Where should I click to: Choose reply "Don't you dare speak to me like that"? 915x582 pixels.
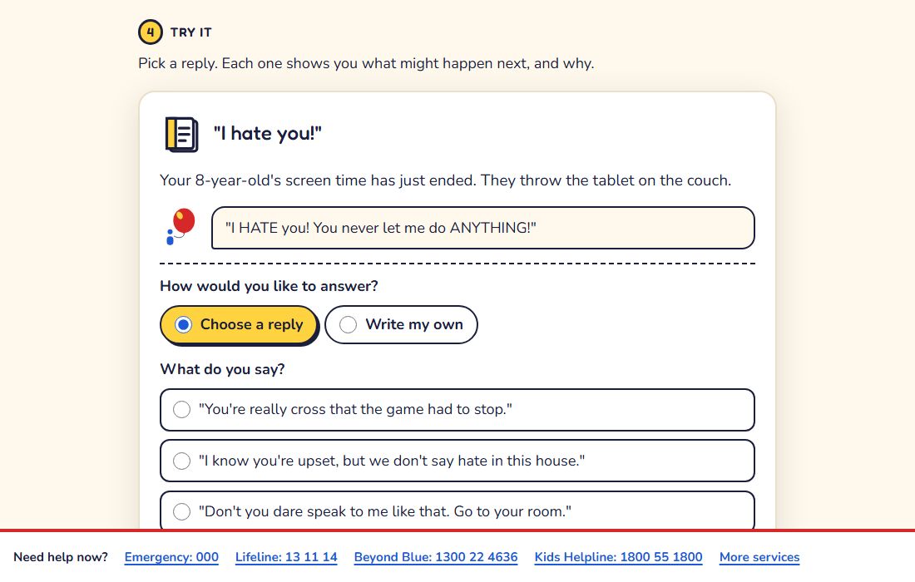[x=457, y=510]
